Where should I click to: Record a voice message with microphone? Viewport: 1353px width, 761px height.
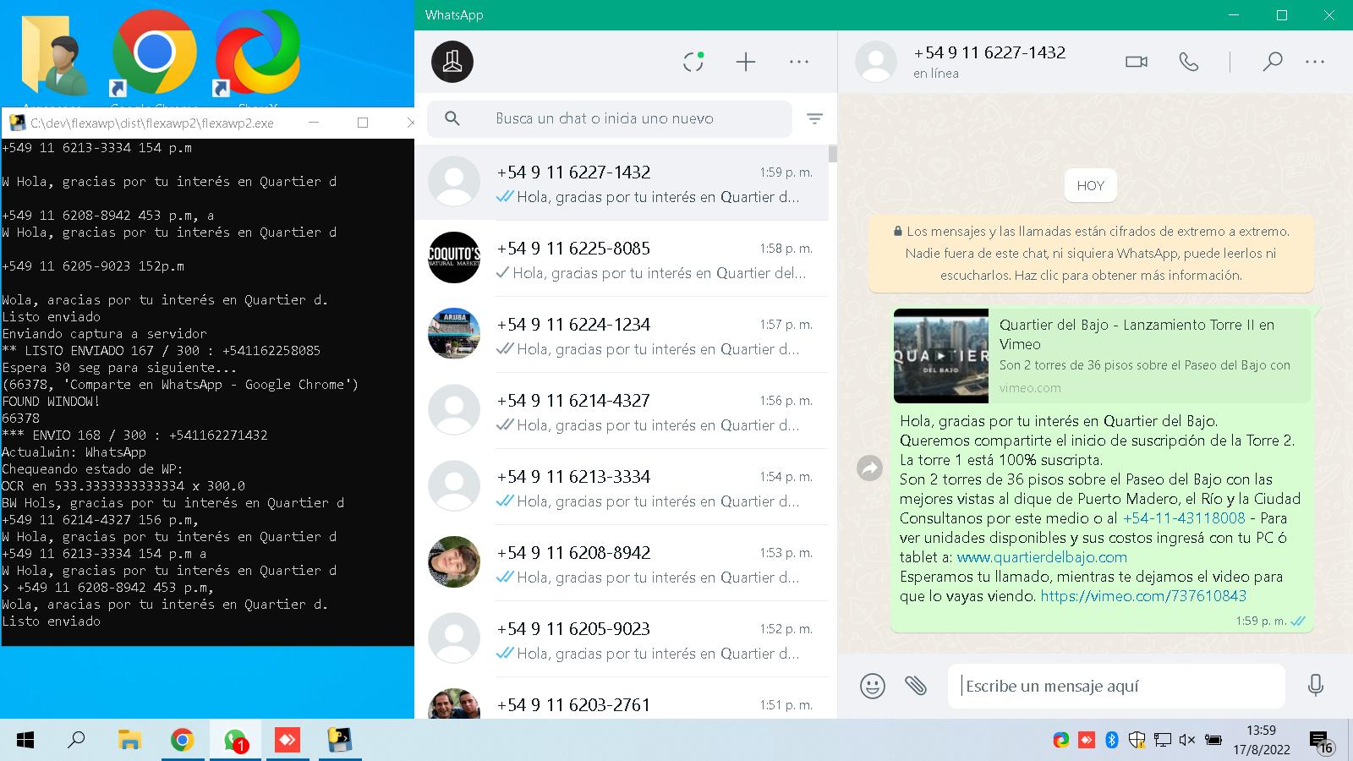(1315, 686)
